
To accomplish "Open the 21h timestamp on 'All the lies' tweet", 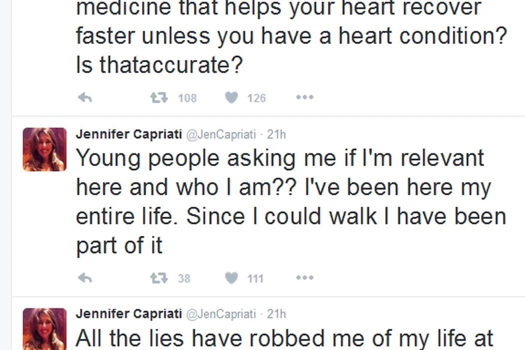I will click(x=276, y=314).
